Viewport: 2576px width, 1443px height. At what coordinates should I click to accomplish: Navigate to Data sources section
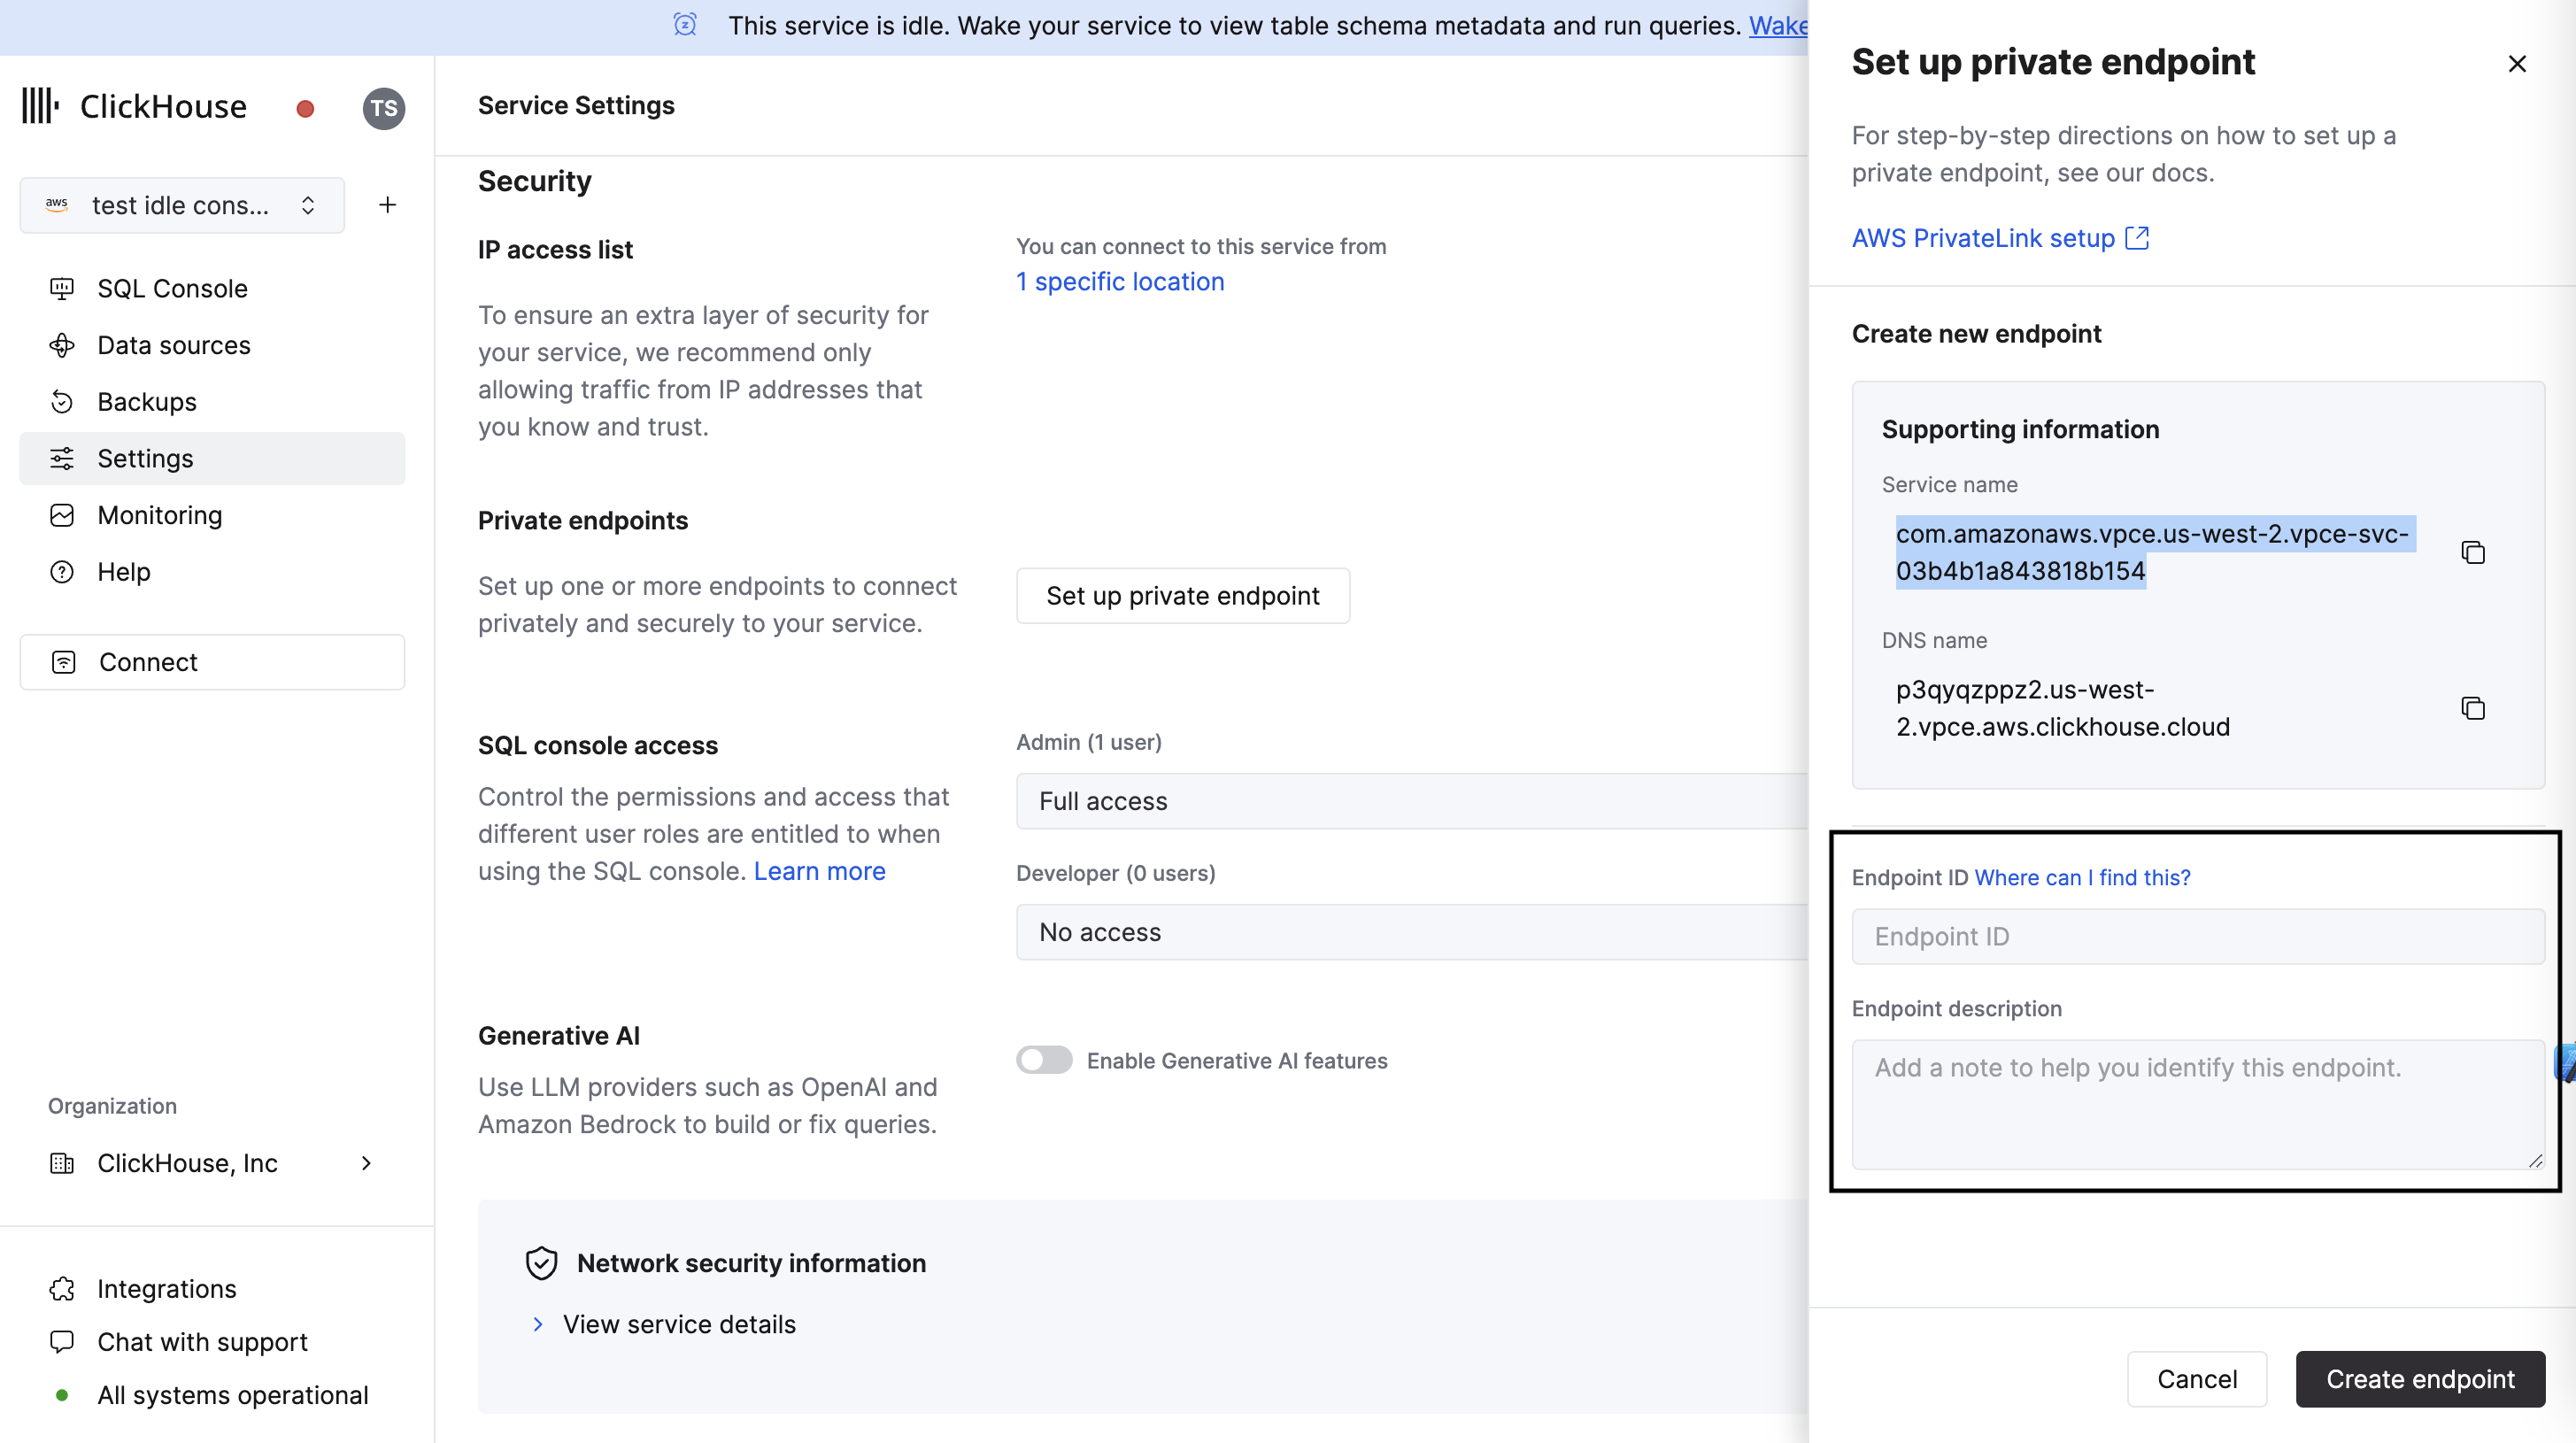175,345
